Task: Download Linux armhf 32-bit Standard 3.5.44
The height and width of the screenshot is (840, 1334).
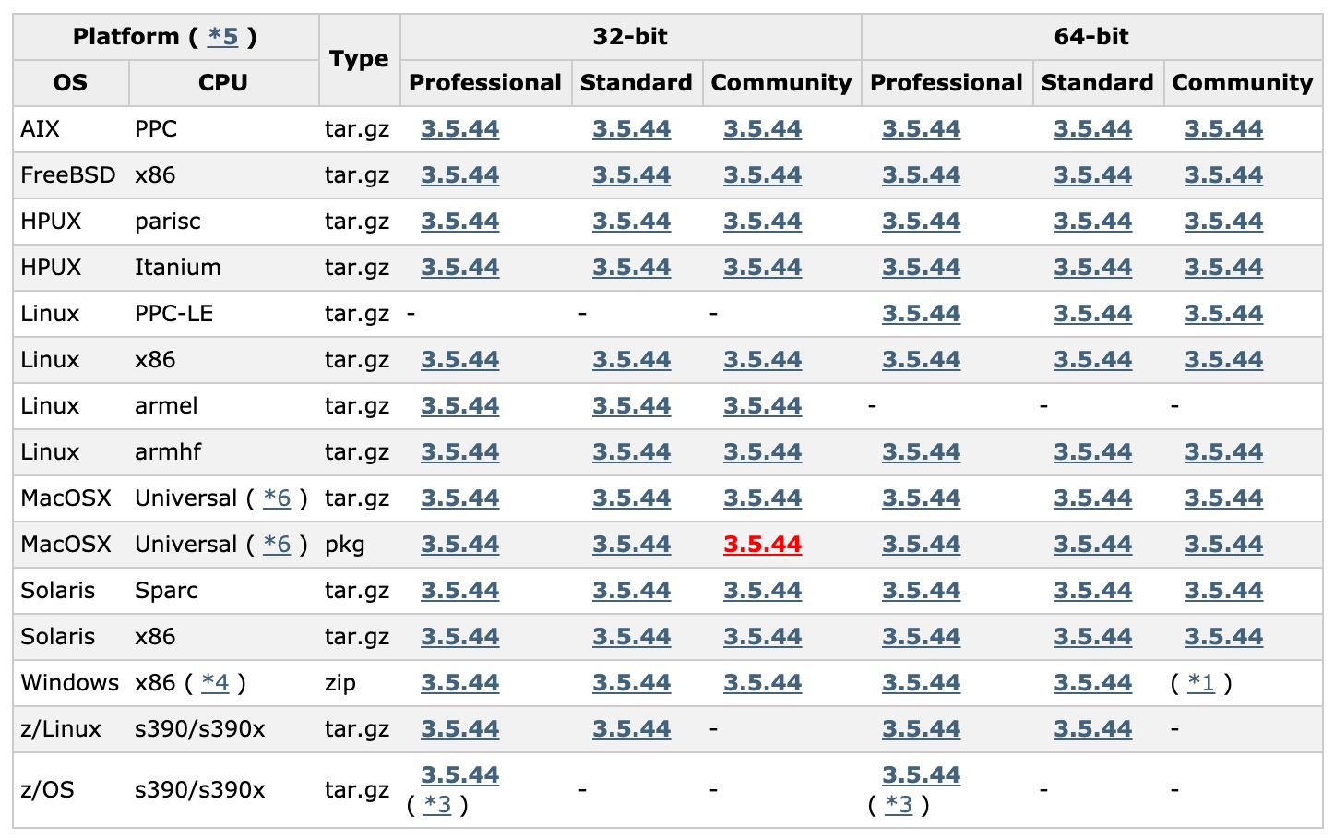Action: click(631, 452)
